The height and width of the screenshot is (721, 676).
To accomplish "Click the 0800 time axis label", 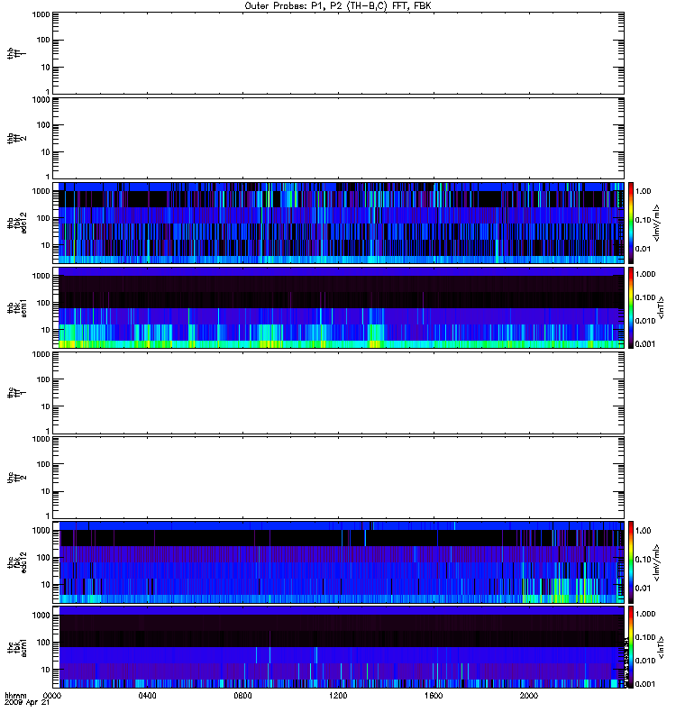I will point(243,696).
